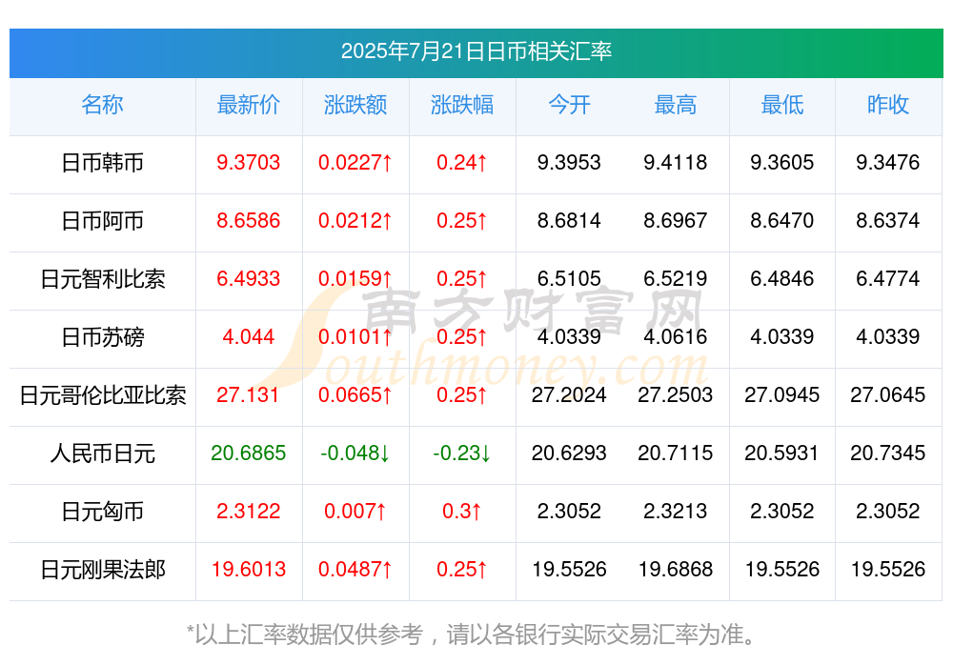Image resolution: width=953 pixels, height=665 pixels.
Task: Click the 最新价 column header
Action: 249,105
